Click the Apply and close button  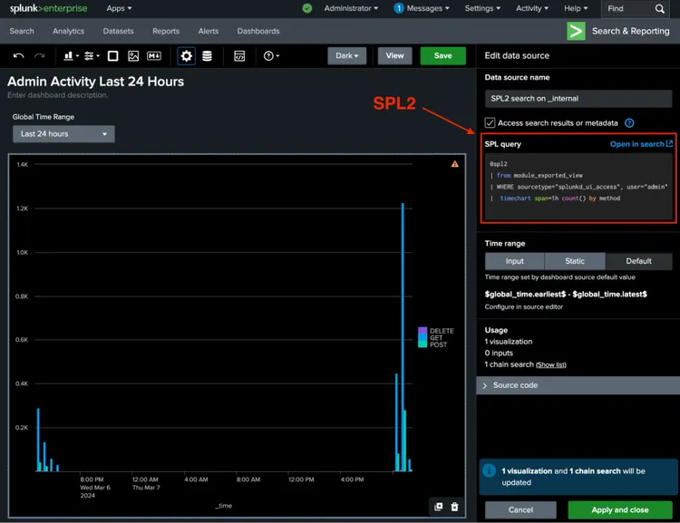pos(620,509)
